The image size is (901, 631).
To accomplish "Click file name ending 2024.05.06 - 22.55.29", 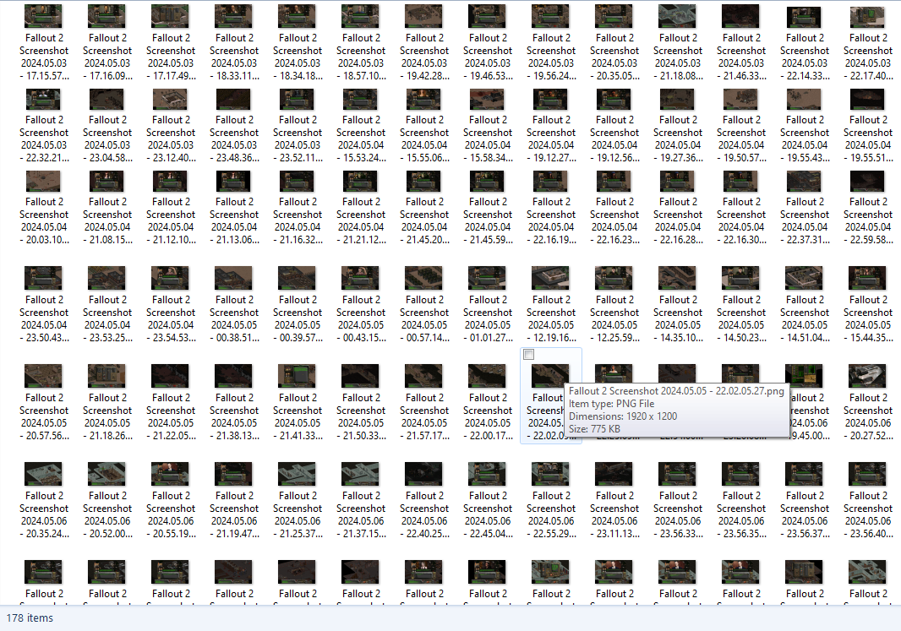I will [x=551, y=515].
